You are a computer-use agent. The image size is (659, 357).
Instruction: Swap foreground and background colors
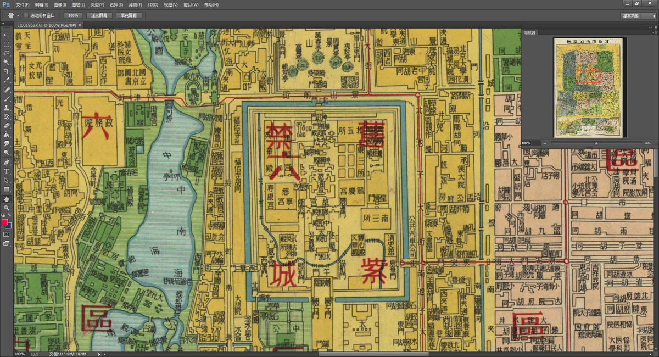10,215
